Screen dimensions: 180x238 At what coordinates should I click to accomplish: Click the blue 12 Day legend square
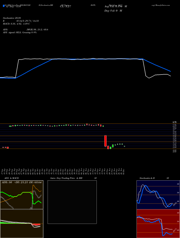(4, 6)
